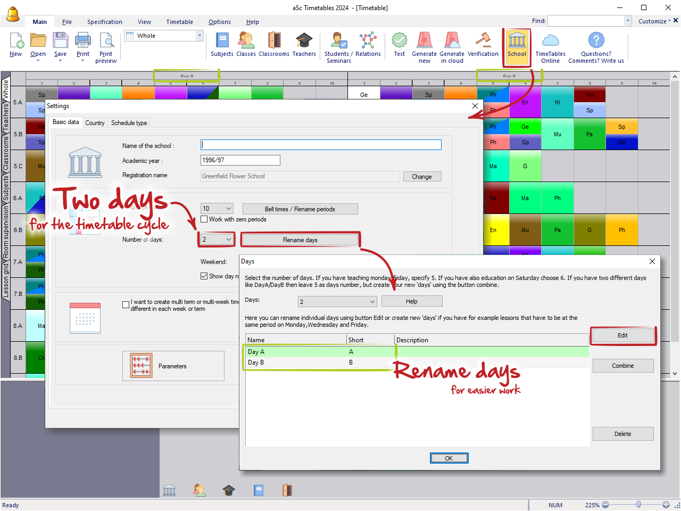
Task: Open the Classes toolbar icon
Action: (x=246, y=45)
